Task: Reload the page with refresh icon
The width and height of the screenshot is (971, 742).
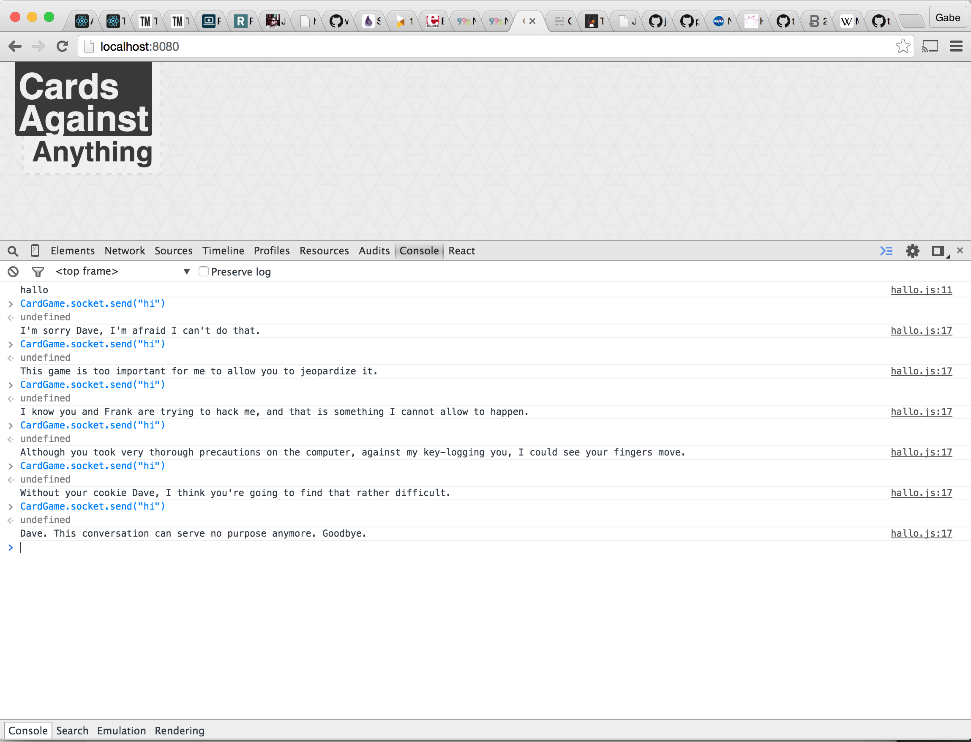Action: coord(62,46)
